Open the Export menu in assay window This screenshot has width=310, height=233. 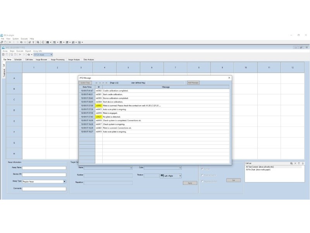point(28,51)
